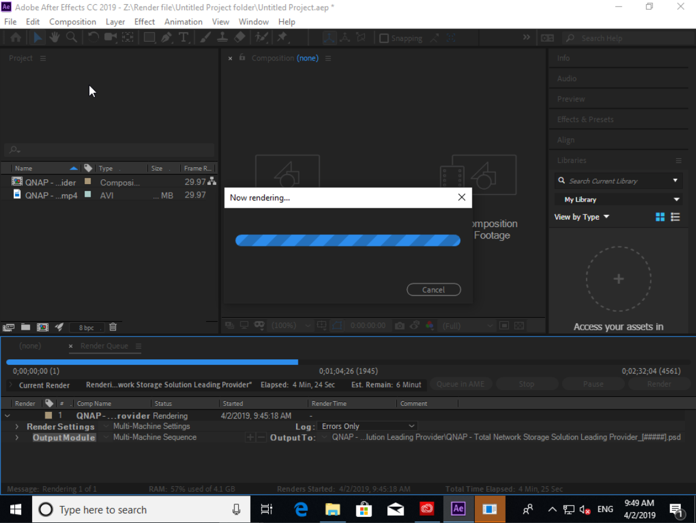Switch to the Render Queue tab
Screen dimensions: 696x523
[105, 346]
